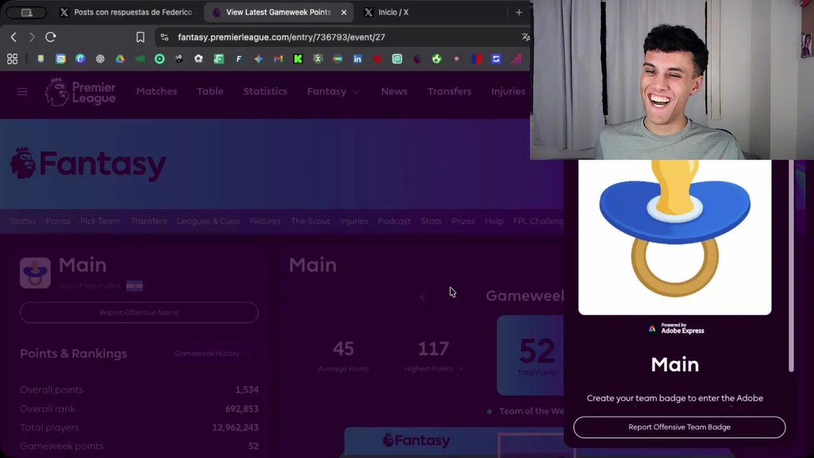Open Transfers in the top navigation
Viewport: 814px width, 458px height.
(450, 92)
